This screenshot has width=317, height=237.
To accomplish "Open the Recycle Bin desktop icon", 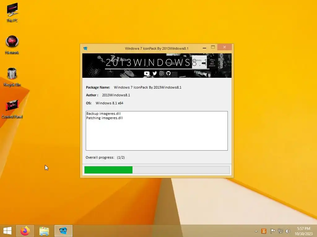I will 12,77.
